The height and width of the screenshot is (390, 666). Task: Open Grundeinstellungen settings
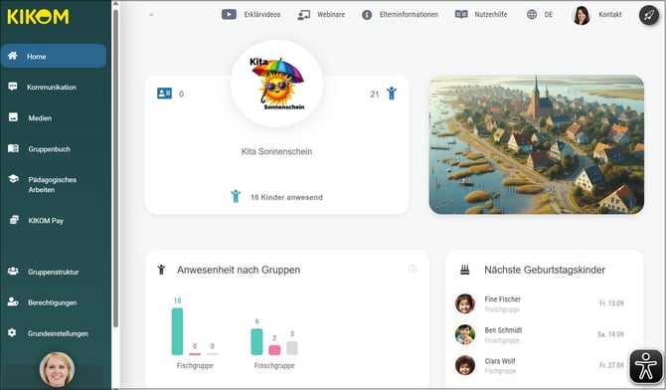(59, 334)
